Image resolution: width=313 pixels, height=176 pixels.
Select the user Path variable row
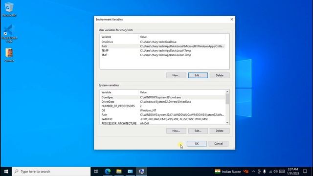[163, 46]
